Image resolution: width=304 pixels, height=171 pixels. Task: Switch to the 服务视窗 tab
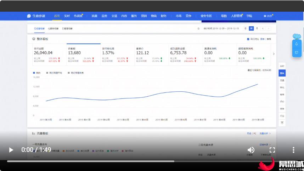(x=53, y=28)
